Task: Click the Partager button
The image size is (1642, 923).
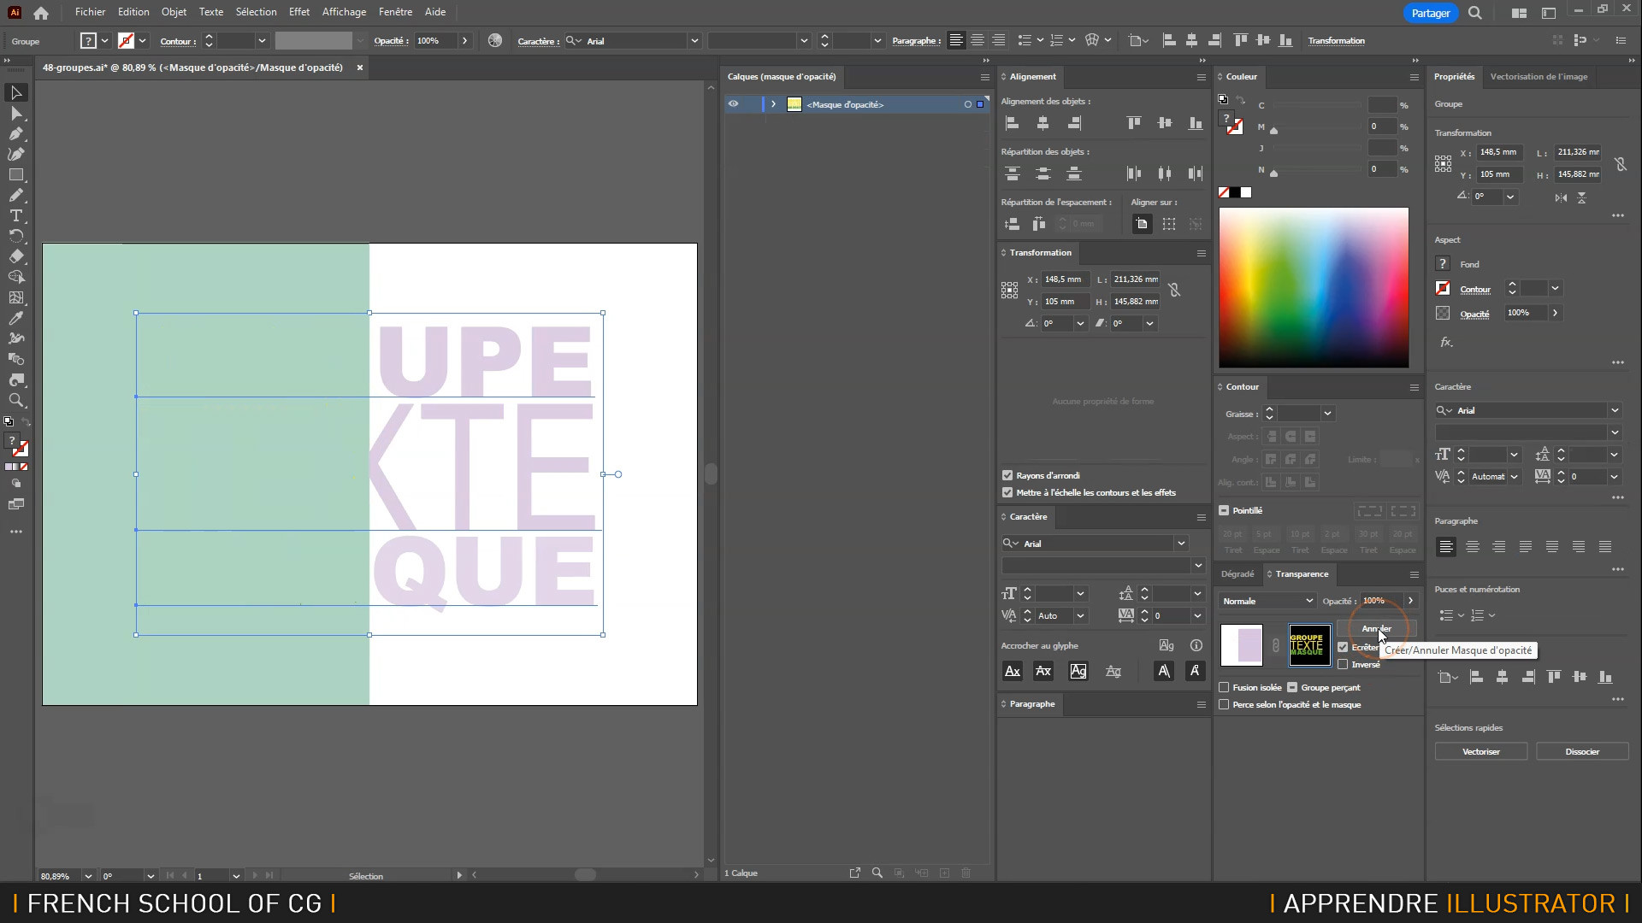Action: tap(1431, 13)
